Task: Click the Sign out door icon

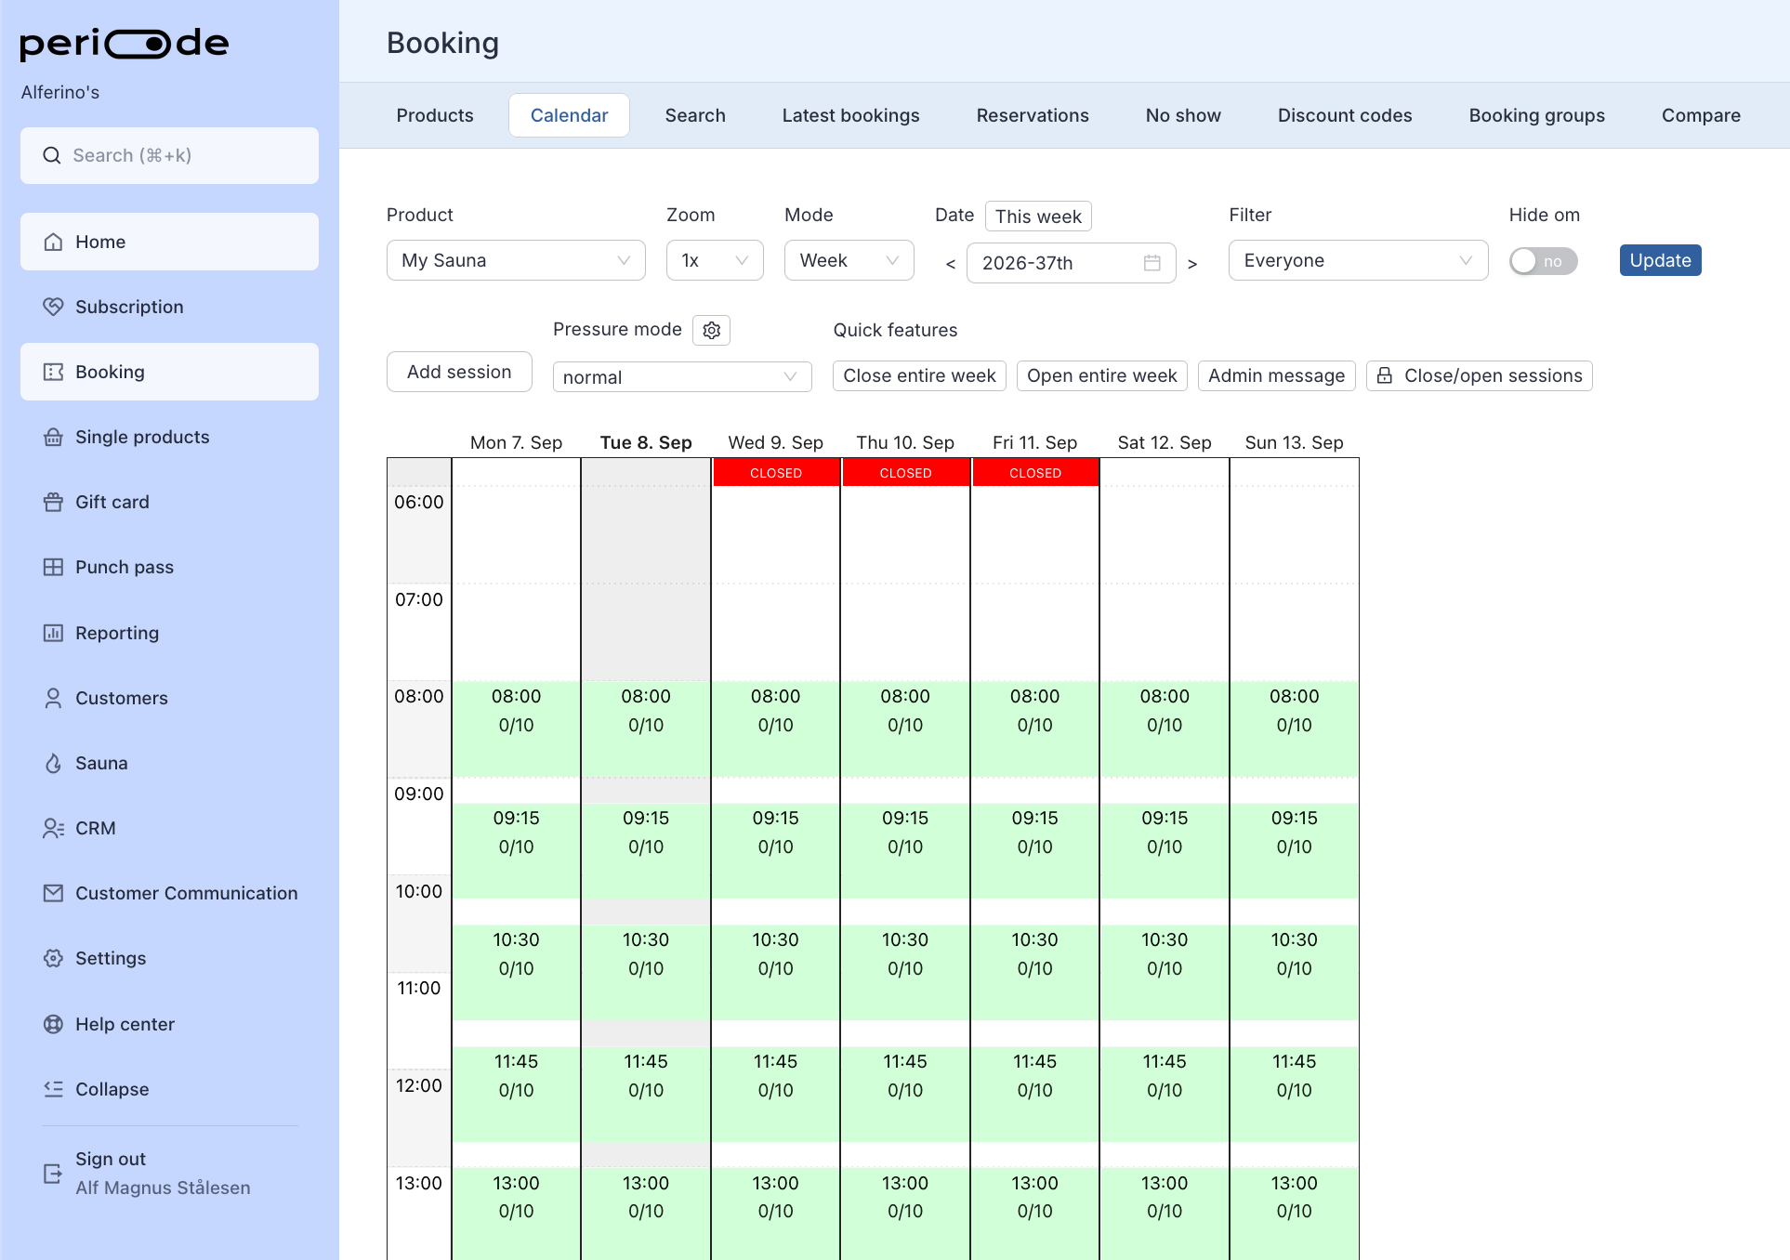Action: [x=54, y=1174]
